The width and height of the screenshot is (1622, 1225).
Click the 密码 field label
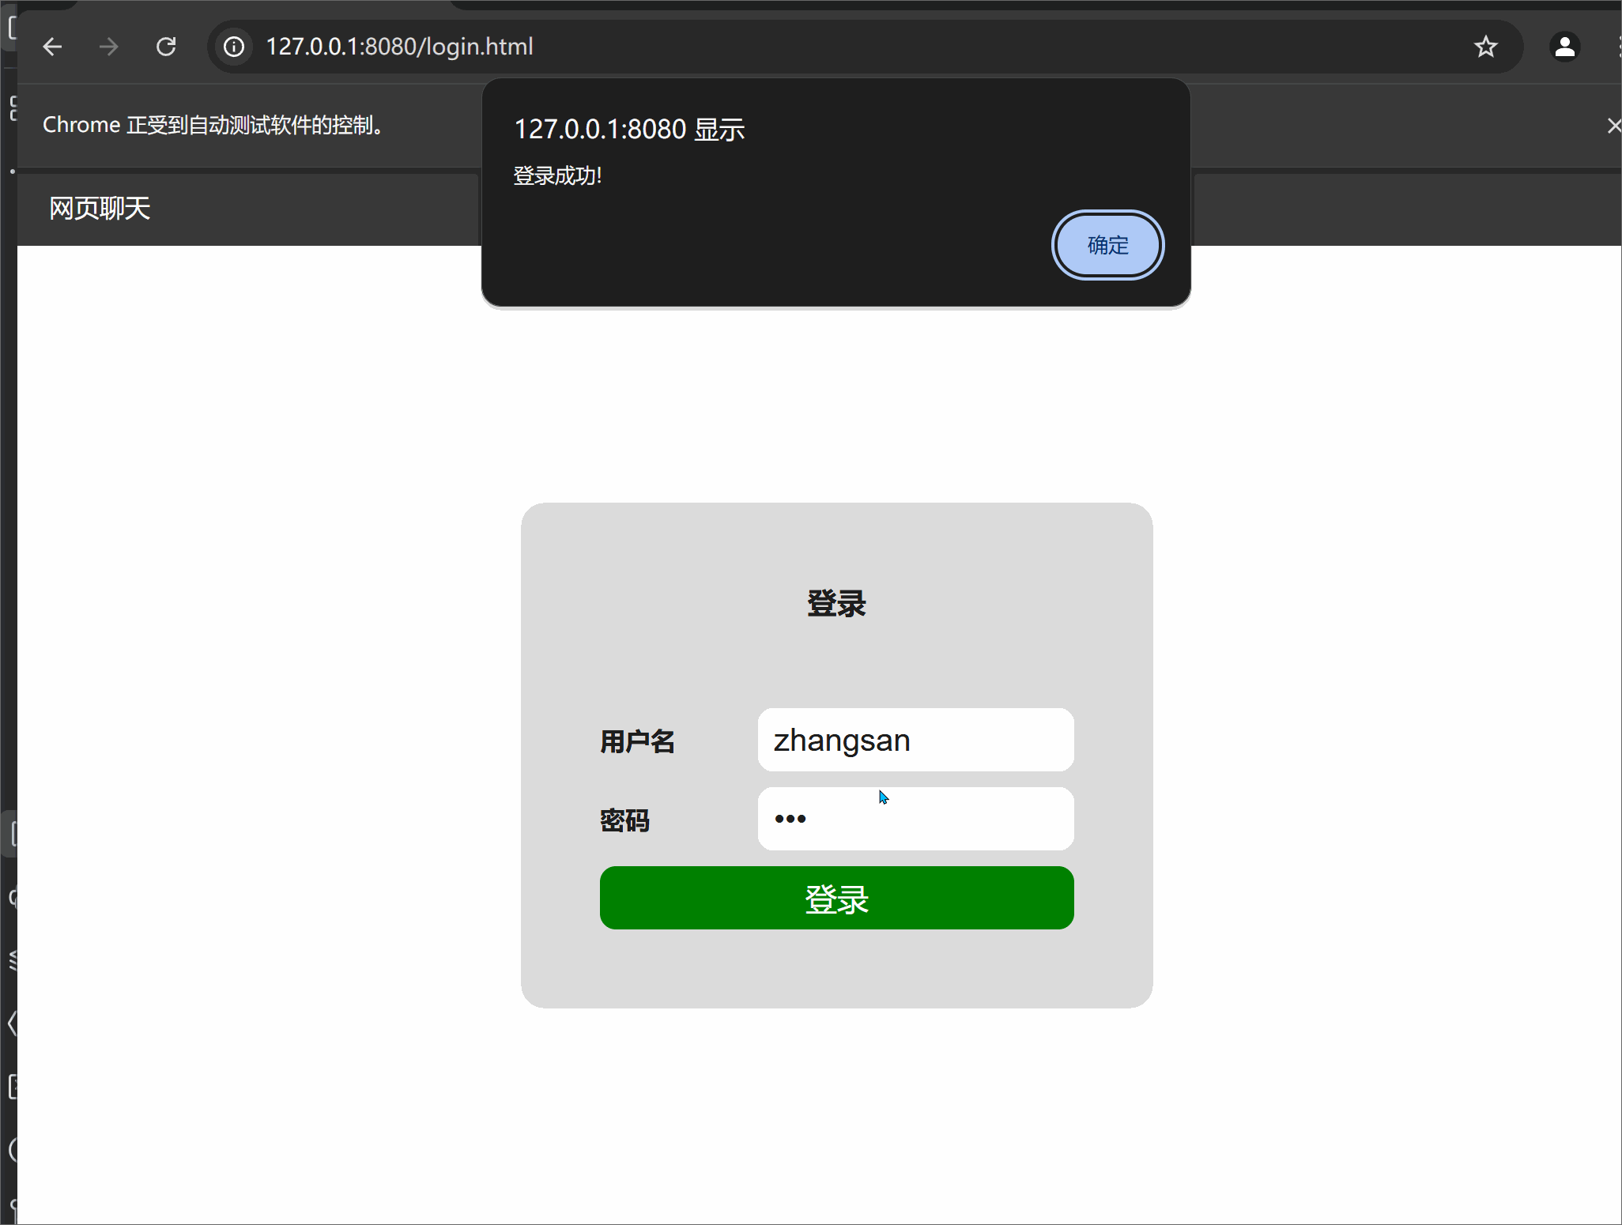click(x=624, y=820)
